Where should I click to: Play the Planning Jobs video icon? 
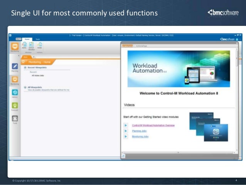(126, 131)
